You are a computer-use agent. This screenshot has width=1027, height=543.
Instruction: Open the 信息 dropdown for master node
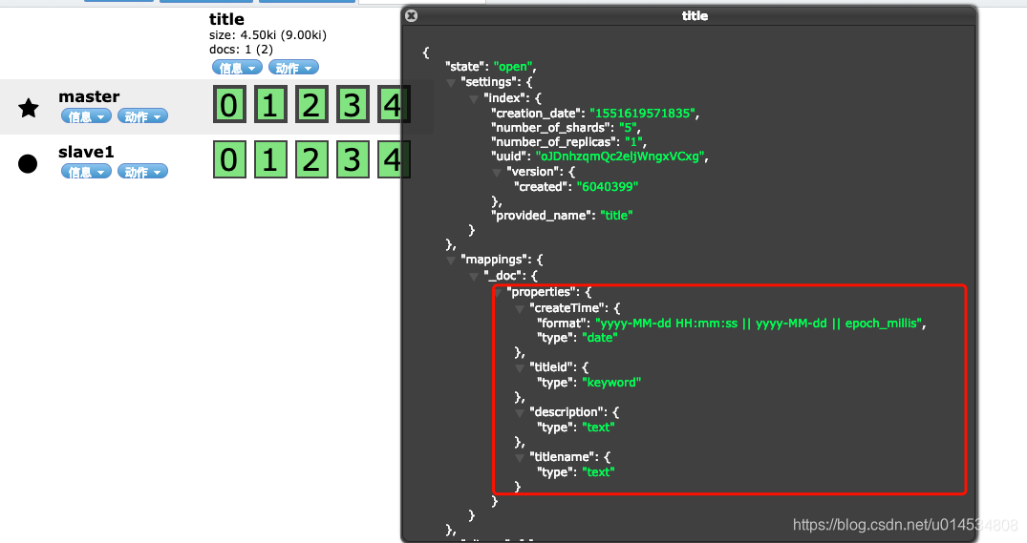[x=86, y=116]
